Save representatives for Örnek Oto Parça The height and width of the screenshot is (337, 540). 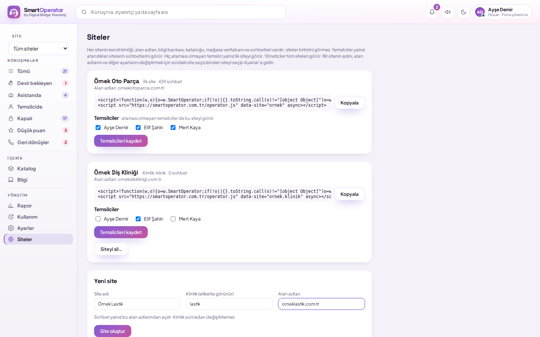point(121,141)
